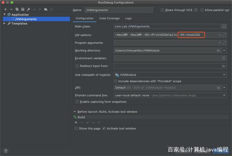This screenshot has width=232, height=156.
Task: Click the Name input field
Action: pos(119,10)
